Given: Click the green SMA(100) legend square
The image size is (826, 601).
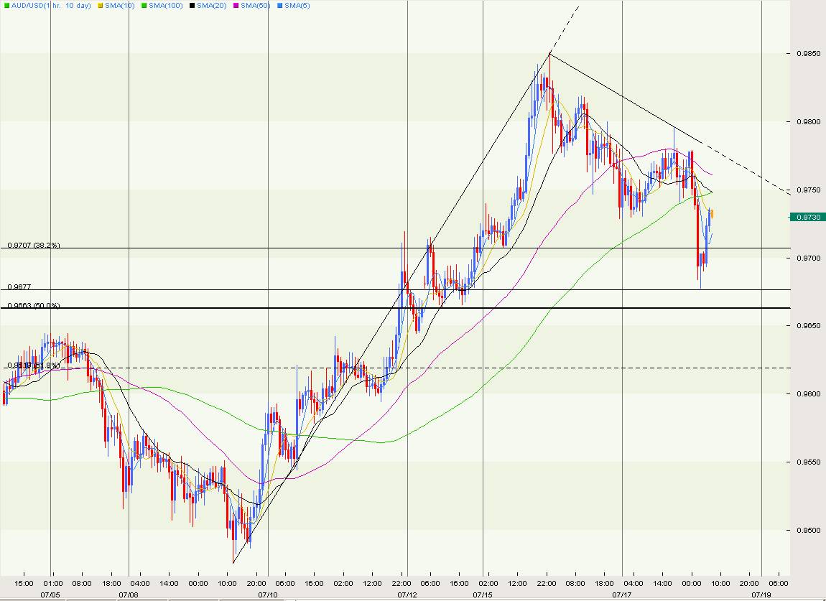Looking at the screenshot, I should tap(144, 6).
